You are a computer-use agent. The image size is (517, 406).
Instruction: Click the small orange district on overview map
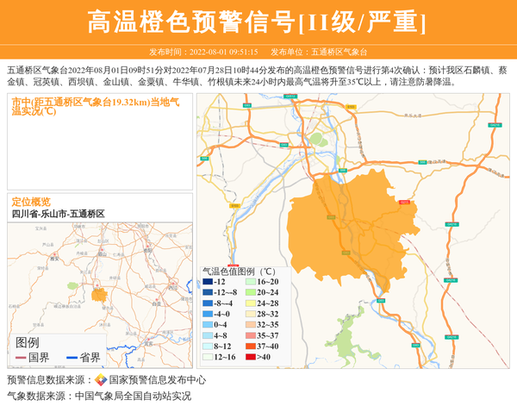[101, 295]
